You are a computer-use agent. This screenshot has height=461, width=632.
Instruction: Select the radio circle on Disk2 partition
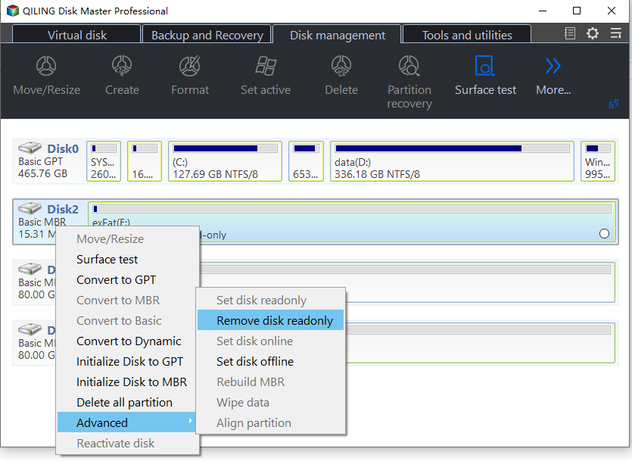click(604, 234)
